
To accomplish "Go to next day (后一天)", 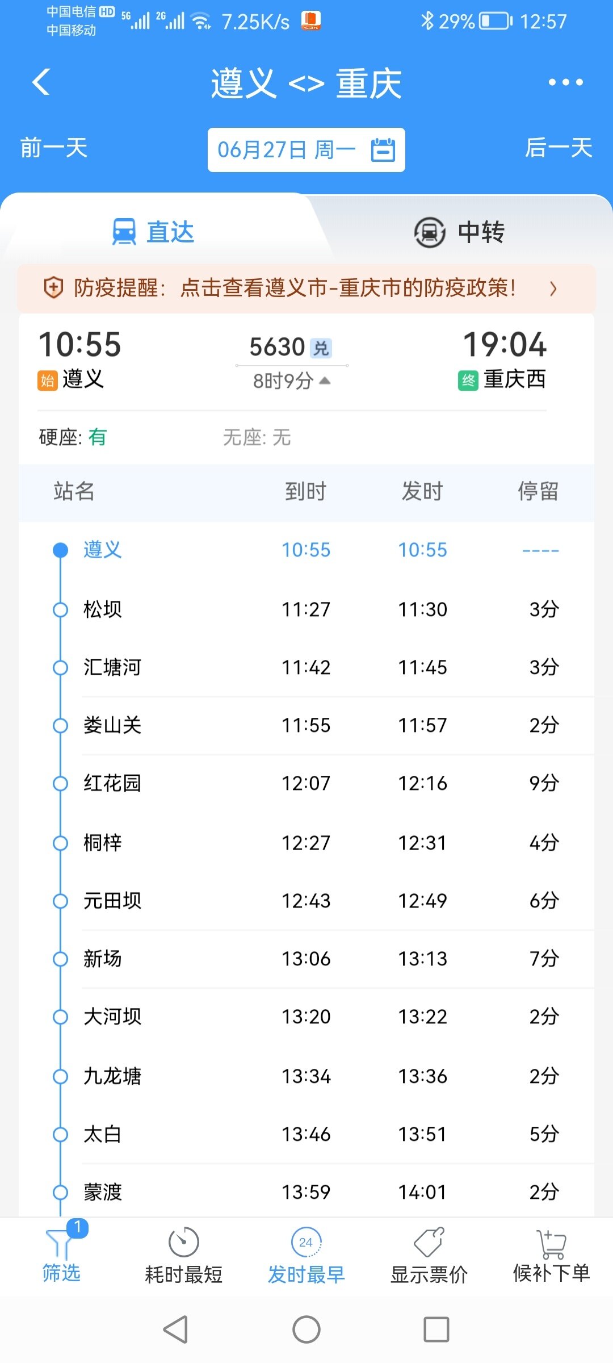I will tap(559, 148).
